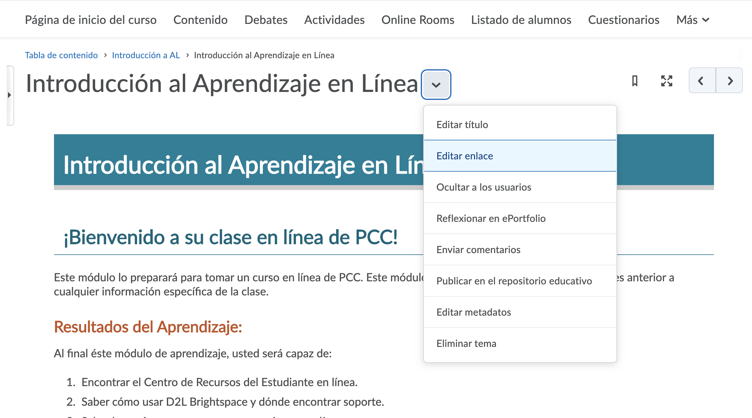Select Editar título menu option

[462, 125]
